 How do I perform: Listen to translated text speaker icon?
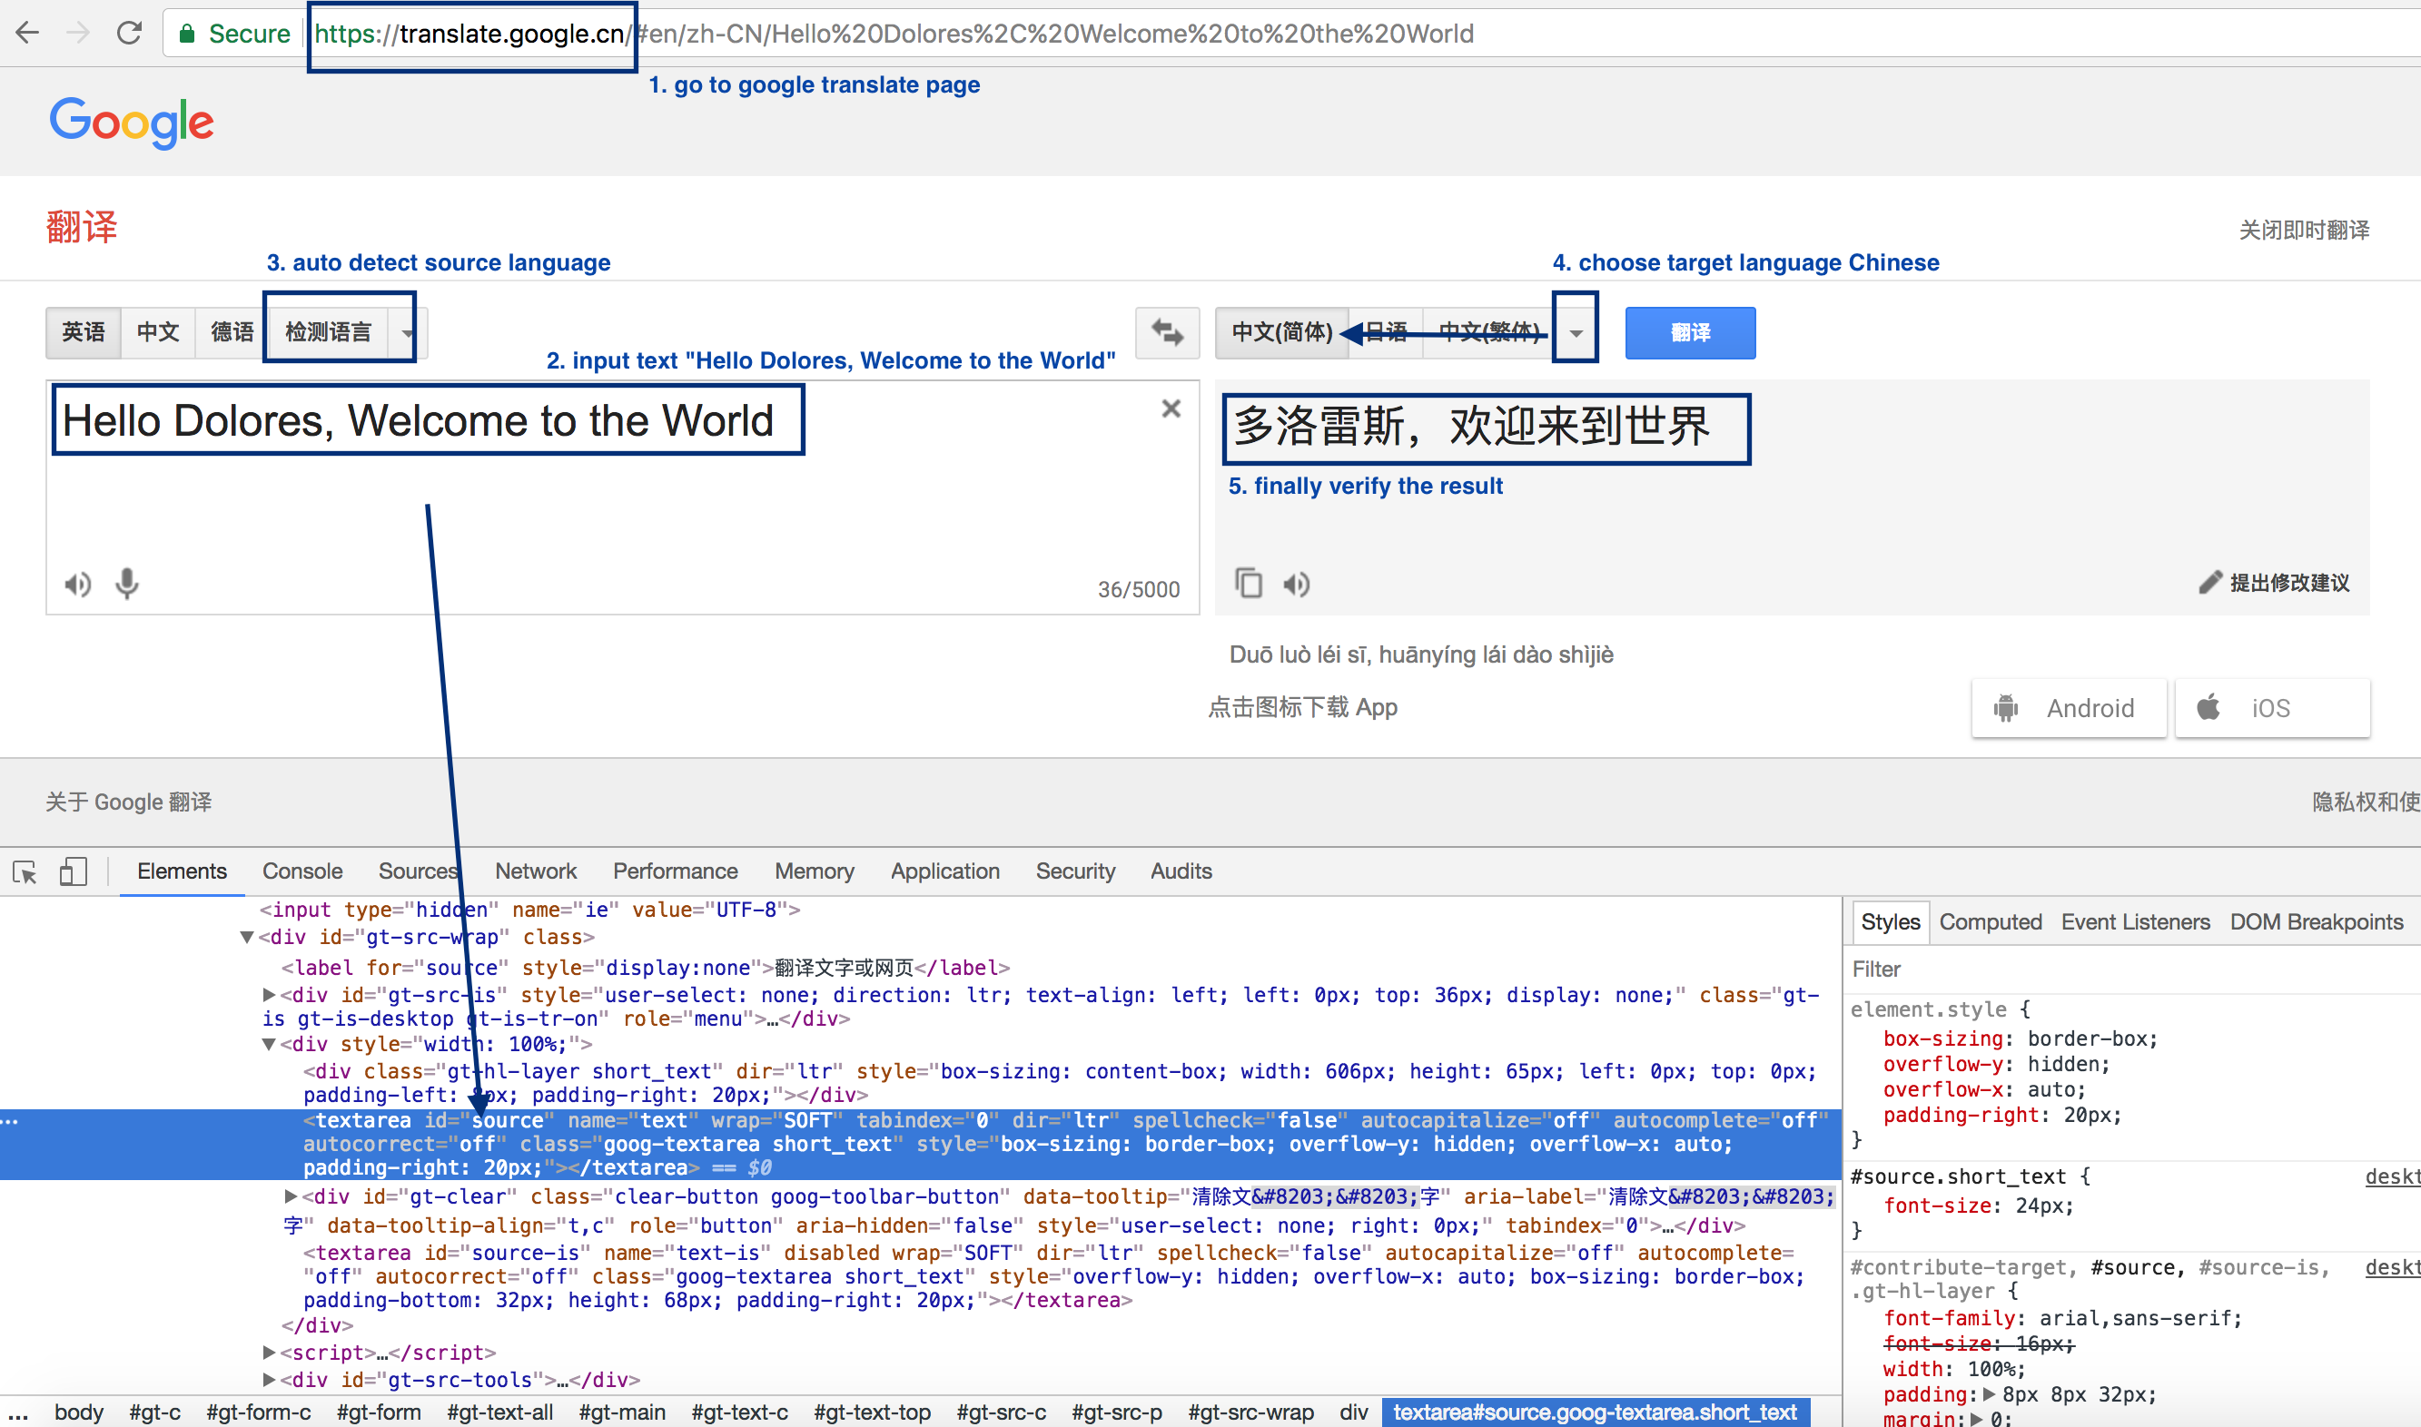[1297, 584]
